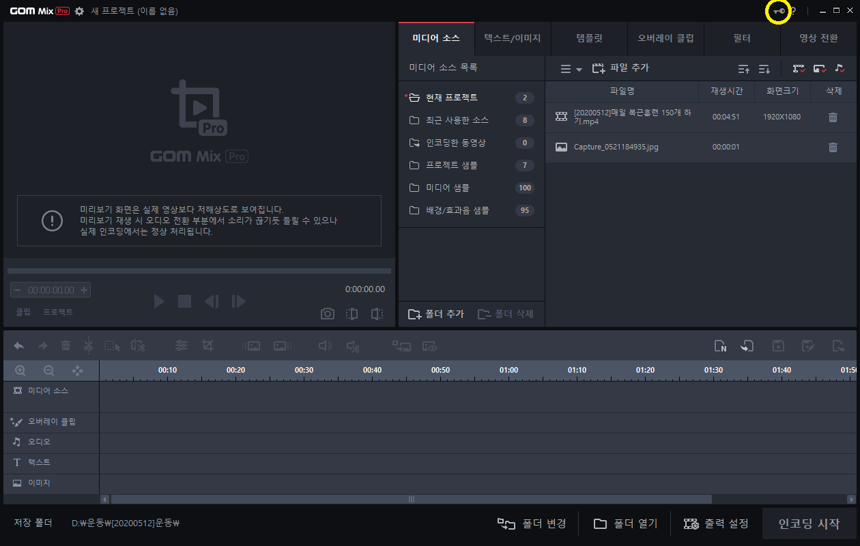
Task: Select the split scissors tool
Action: pyautogui.click(x=88, y=345)
